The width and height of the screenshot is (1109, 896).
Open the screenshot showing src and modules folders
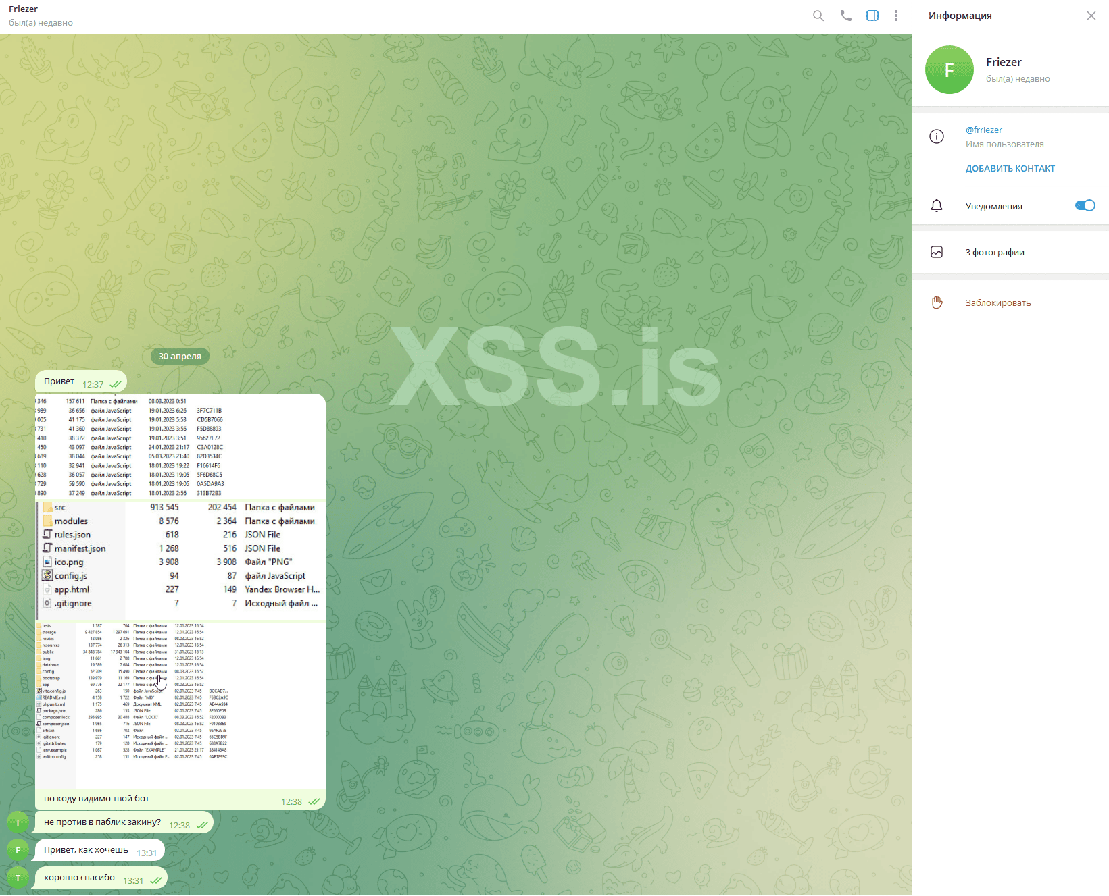tap(180, 559)
